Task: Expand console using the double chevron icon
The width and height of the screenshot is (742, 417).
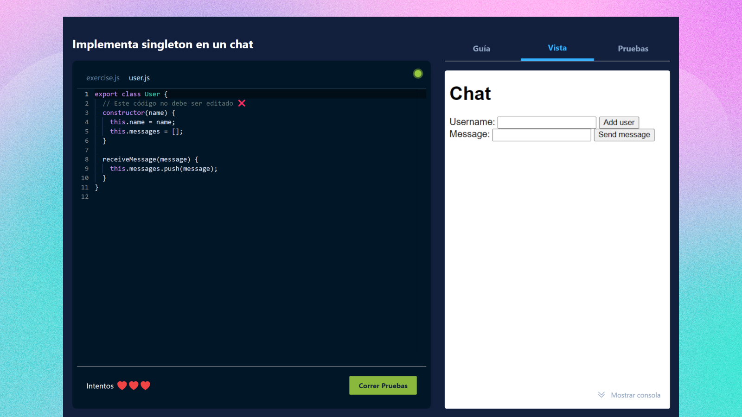Action: point(601,395)
